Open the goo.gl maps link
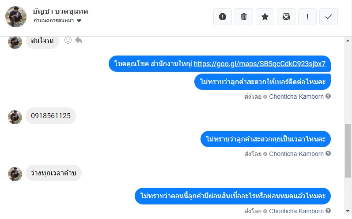Viewport: 352px width, 219px height. (259, 63)
